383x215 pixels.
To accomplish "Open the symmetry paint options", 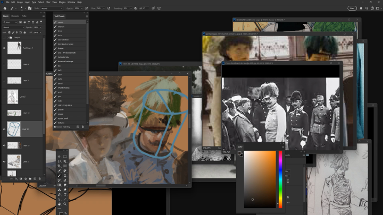I will (x=159, y=8).
